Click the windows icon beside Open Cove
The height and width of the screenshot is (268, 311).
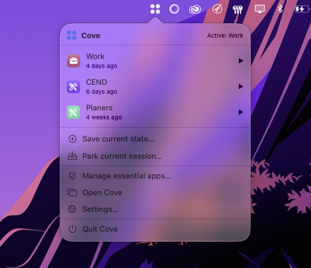[72, 193]
